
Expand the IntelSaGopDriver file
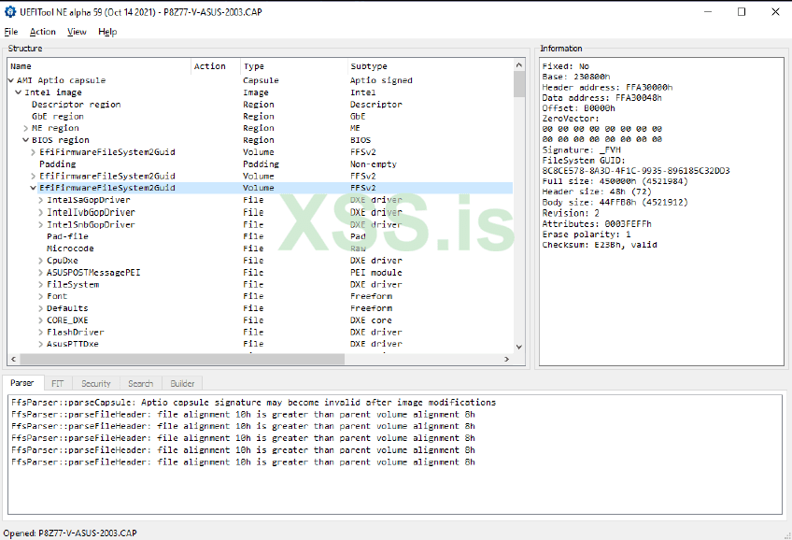point(41,200)
